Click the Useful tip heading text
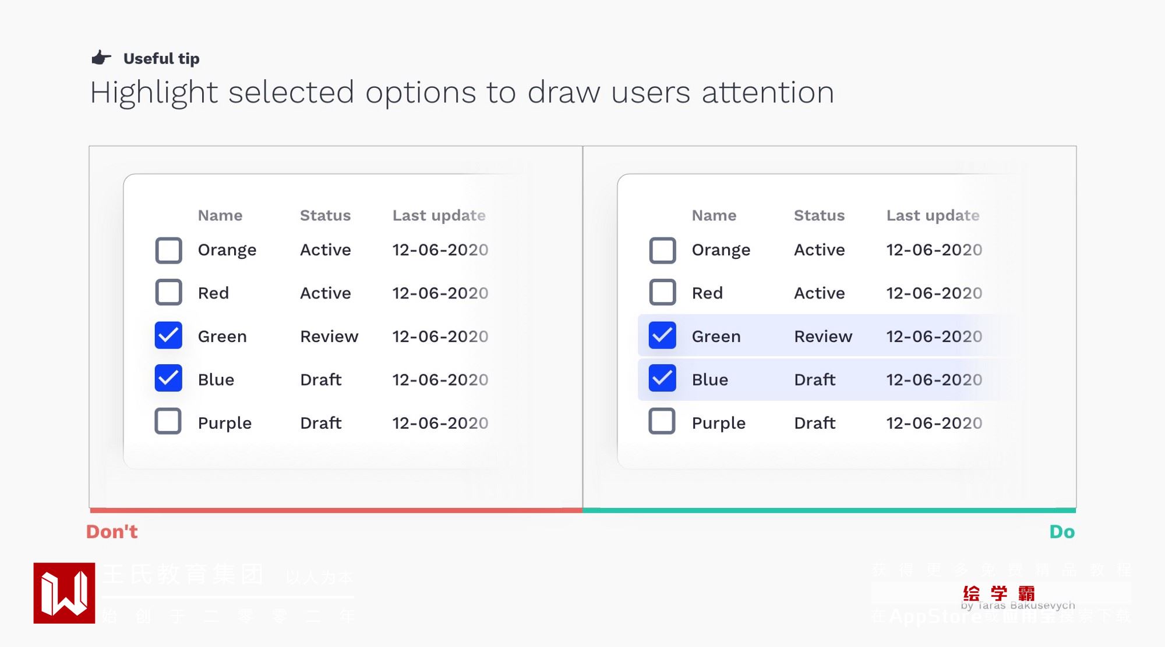This screenshot has width=1165, height=647. (161, 59)
